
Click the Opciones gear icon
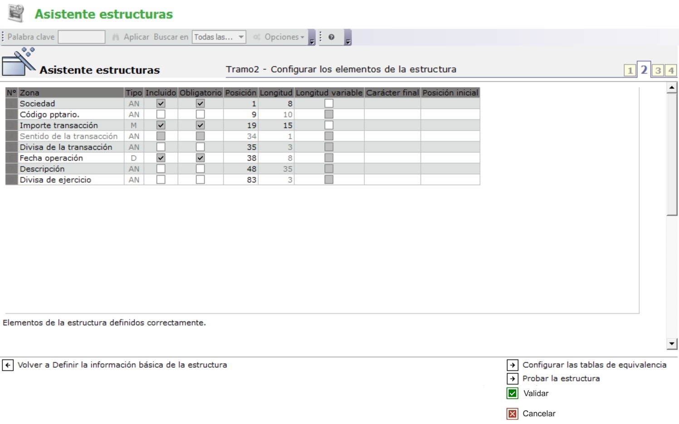point(257,37)
